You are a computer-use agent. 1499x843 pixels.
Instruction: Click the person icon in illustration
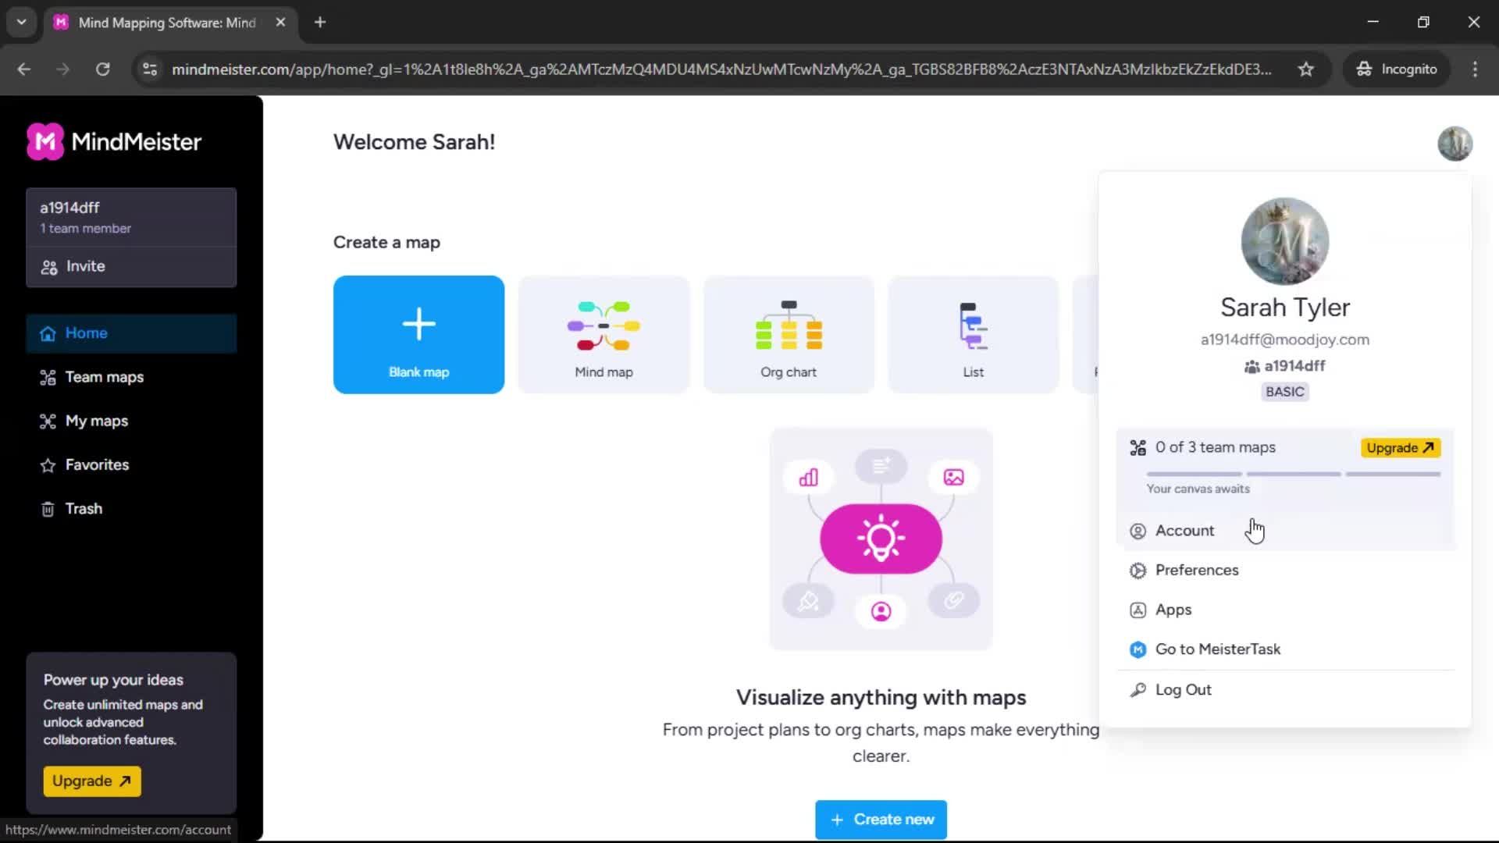pyautogui.click(x=881, y=611)
